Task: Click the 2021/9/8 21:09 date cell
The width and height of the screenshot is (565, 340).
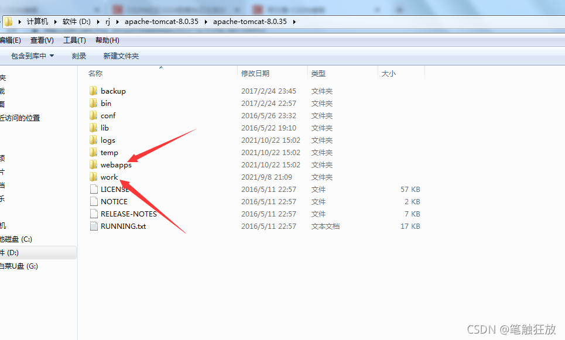Action: pos(266,177)
